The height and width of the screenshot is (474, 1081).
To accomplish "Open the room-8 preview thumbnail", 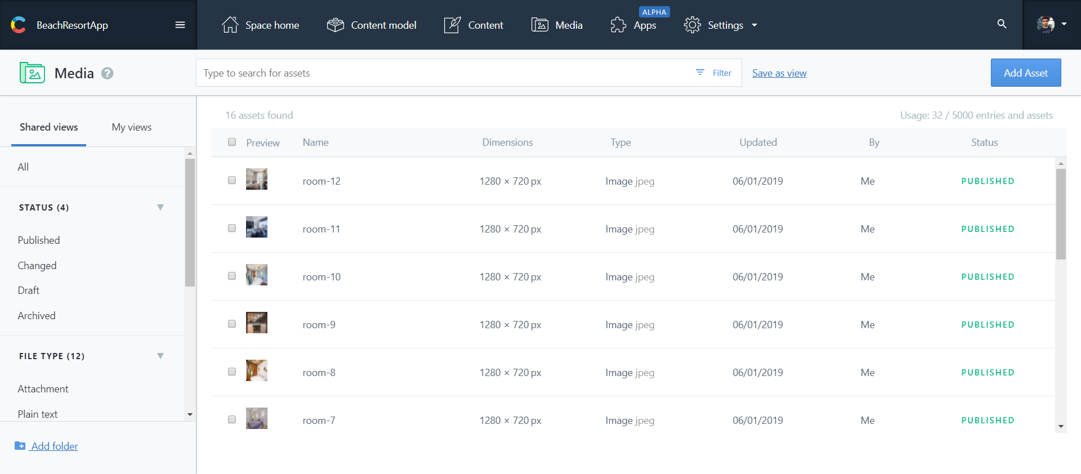I will (x=257, y=370).
